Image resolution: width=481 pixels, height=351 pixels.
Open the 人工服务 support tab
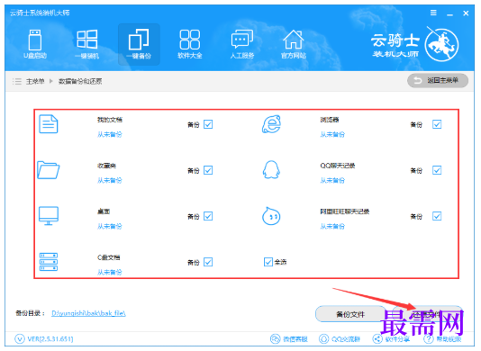click(242, 44)
